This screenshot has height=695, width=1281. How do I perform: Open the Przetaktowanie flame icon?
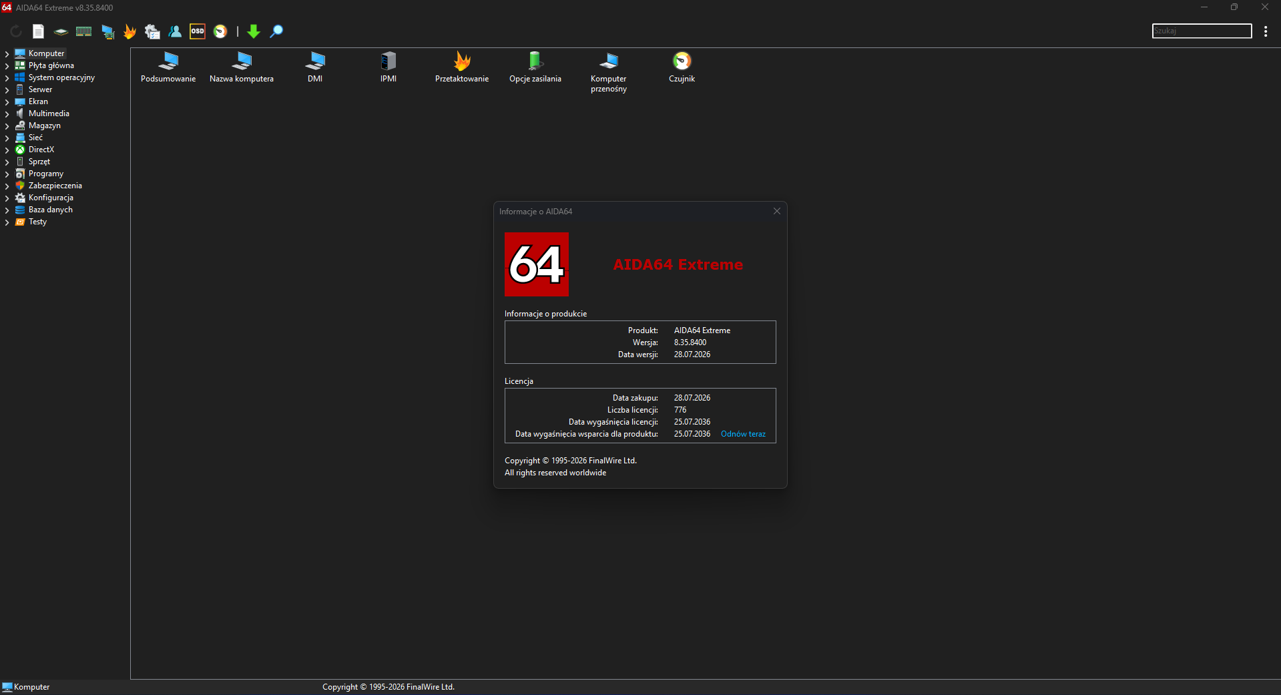(x=462, y=67)
